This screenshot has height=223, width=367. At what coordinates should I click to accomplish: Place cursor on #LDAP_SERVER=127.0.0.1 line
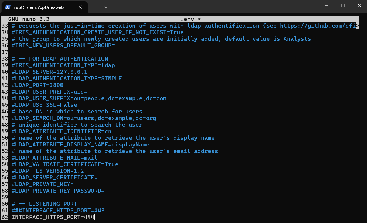click(49, 72)
